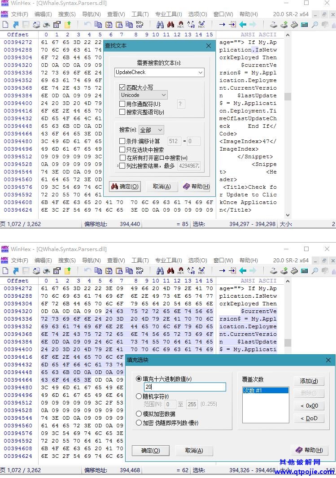Uncheck 匹配大小写 in Find Text dialog
Image resolution: width=336 pixels, height=478 pixels.
122,87
